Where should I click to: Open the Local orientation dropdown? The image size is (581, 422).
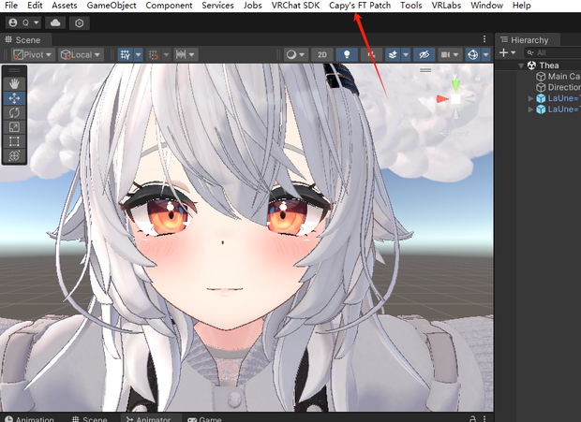(x=81, y=54)
